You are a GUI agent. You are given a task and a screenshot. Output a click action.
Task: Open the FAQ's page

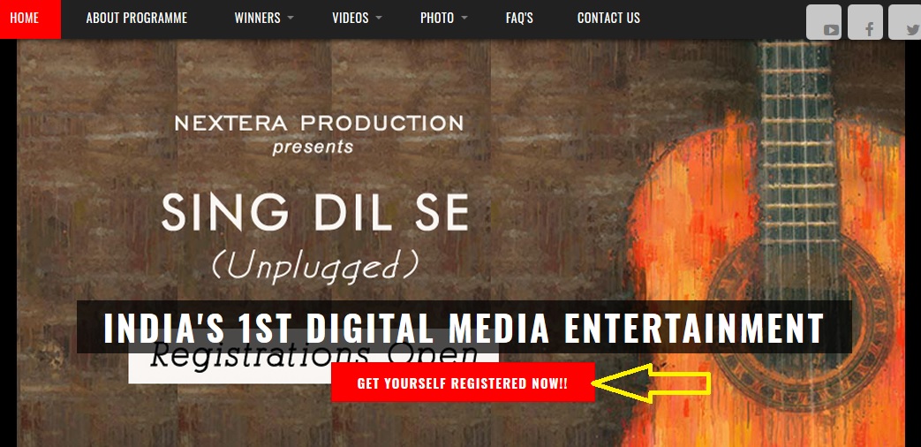[519, 19]
